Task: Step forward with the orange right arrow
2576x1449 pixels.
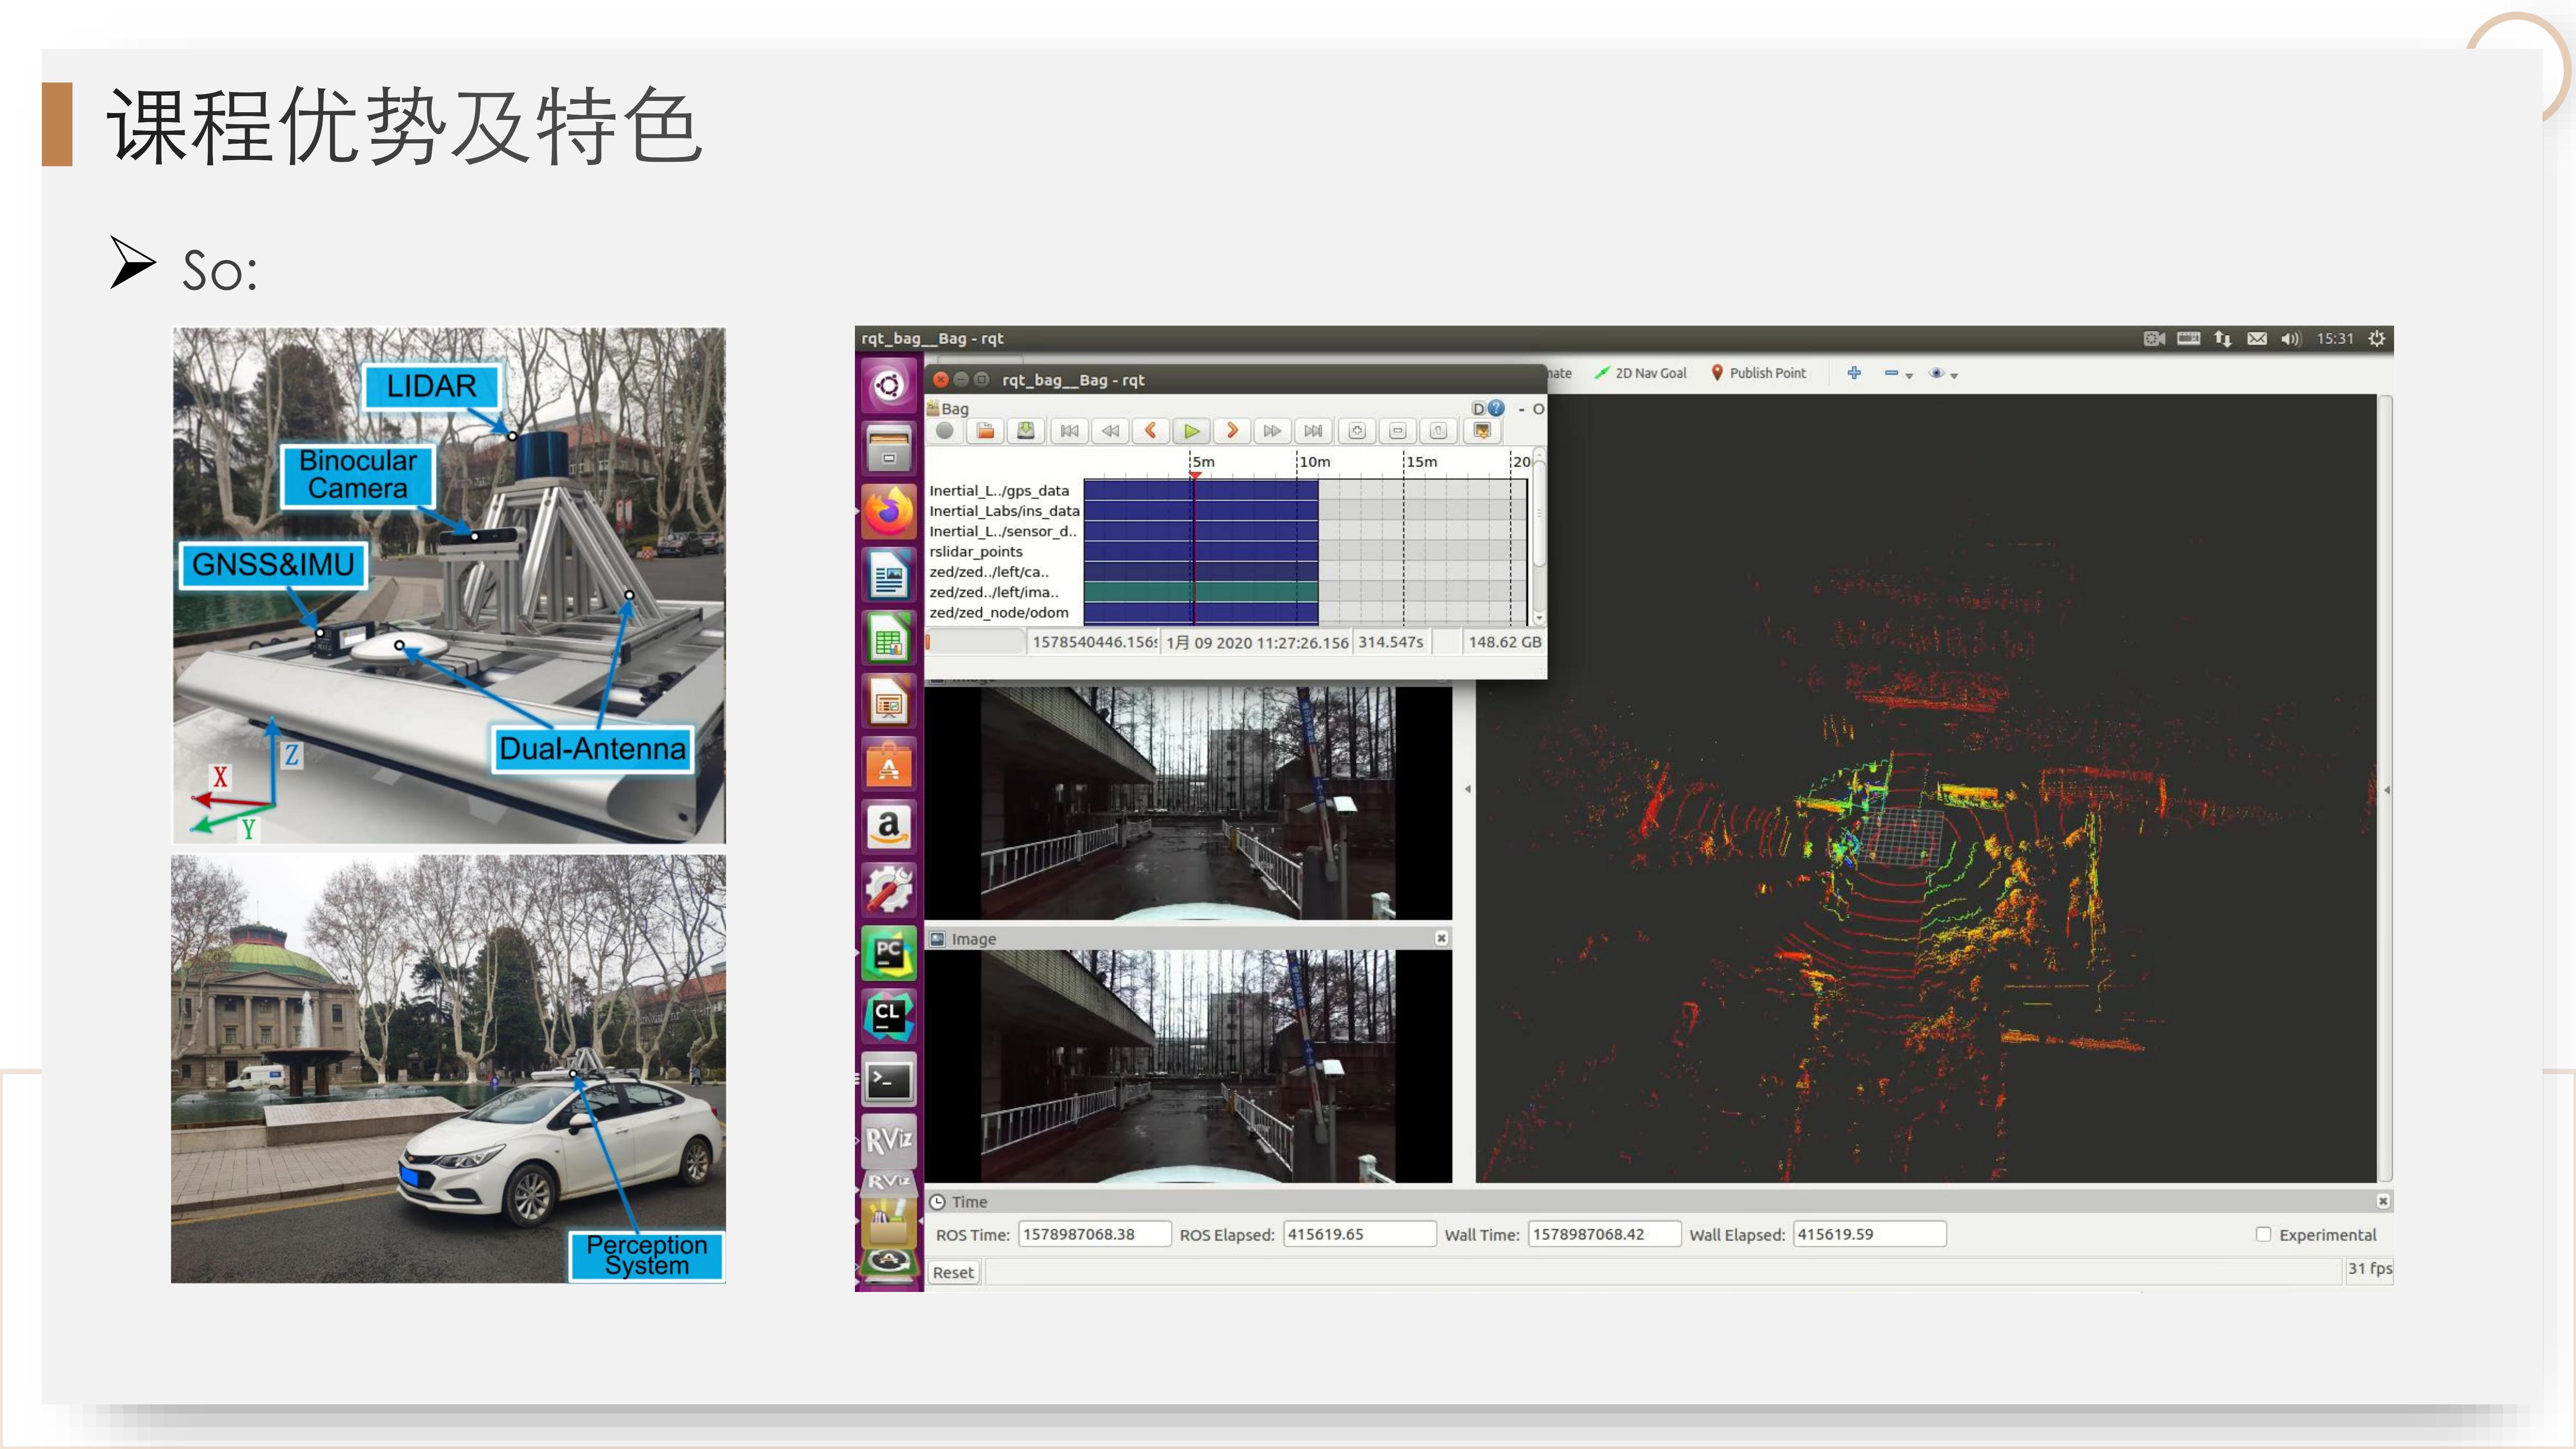Action: click(1232, 431)
